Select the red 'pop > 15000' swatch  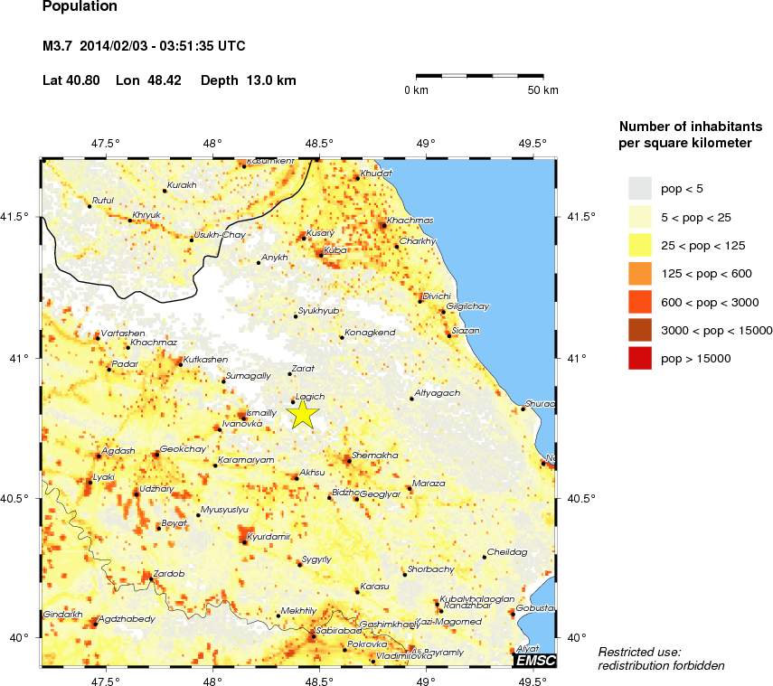[x=640, y=358]
